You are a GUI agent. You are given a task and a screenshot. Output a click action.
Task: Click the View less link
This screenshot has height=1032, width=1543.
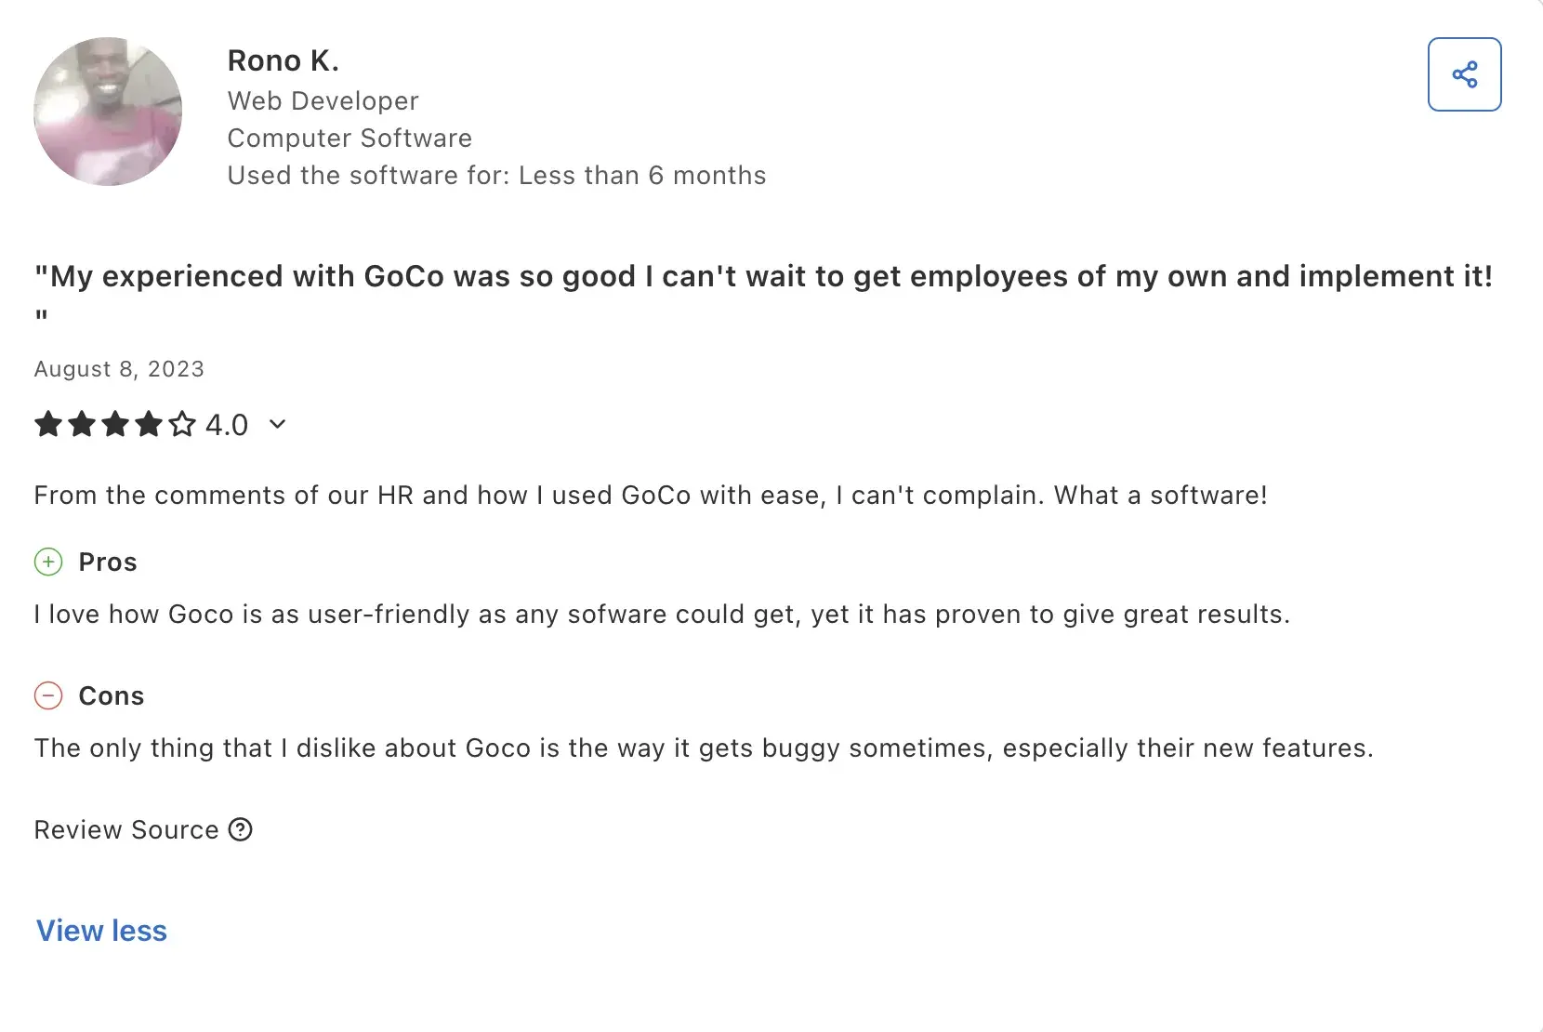click(x=100, y=930)
